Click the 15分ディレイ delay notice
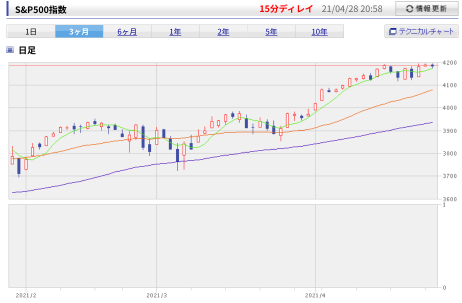The height and width of the screenshot is (303, 462). [x=286, y=9]
